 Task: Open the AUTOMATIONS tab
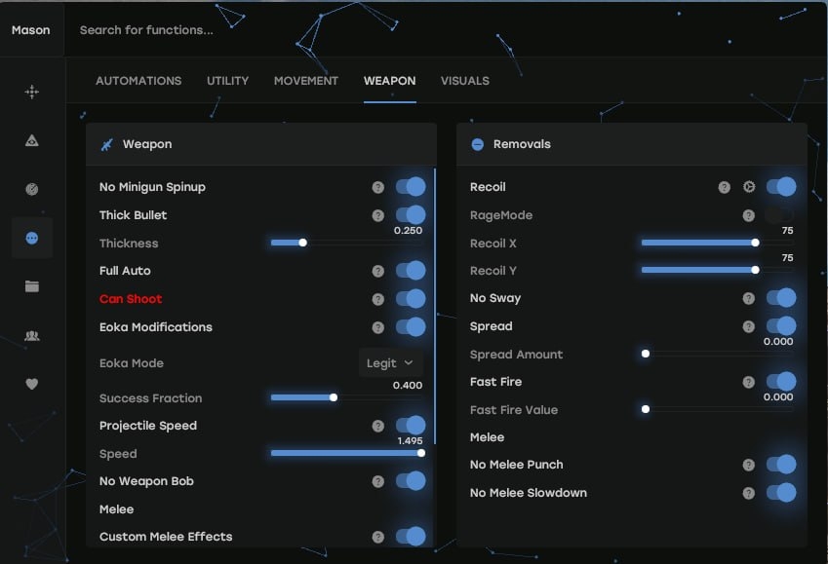[x=138, y=81]
